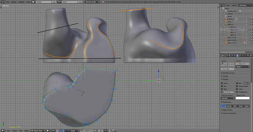This screenshot has width=253, height=132.
Task: Click the Lamp object icon in outliner
Action: [x=226, y=22]
